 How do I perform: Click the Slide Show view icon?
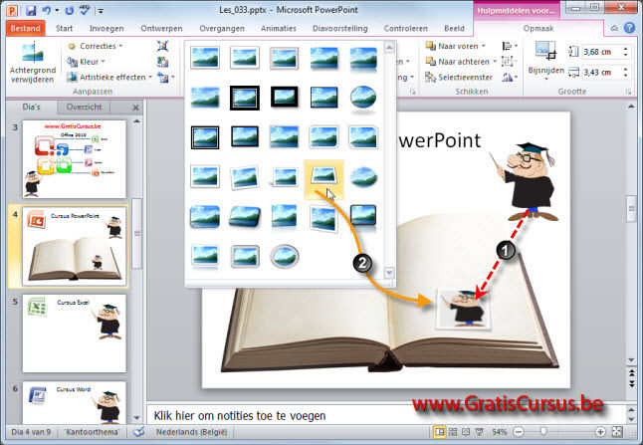pos(479,432)
